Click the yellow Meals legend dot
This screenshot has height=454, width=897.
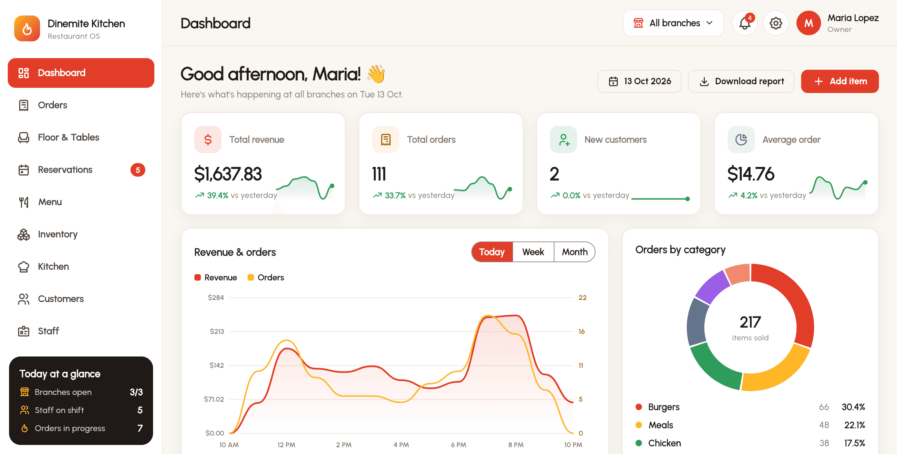(639, 425)
